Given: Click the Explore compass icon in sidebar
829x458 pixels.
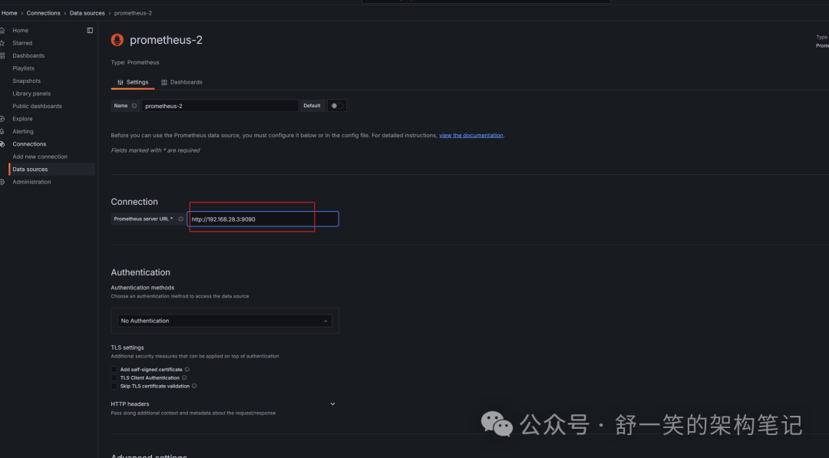Looking at the screenshot, I should click(2, 119).
